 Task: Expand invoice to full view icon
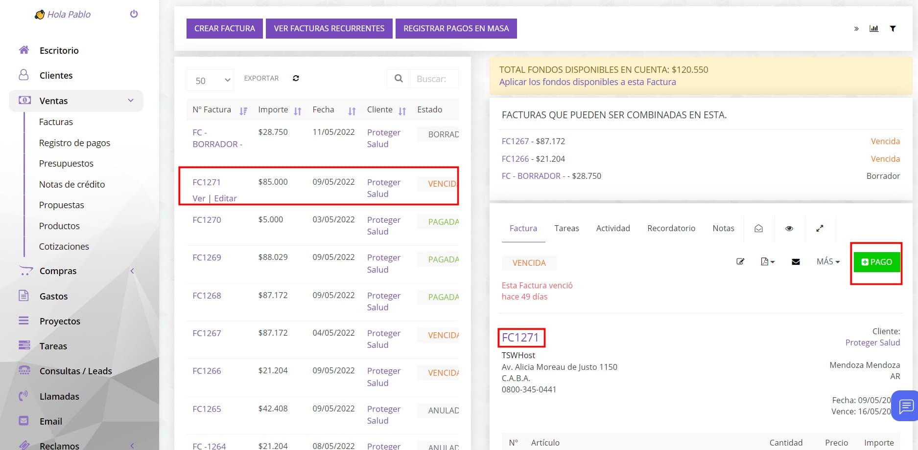820,228
